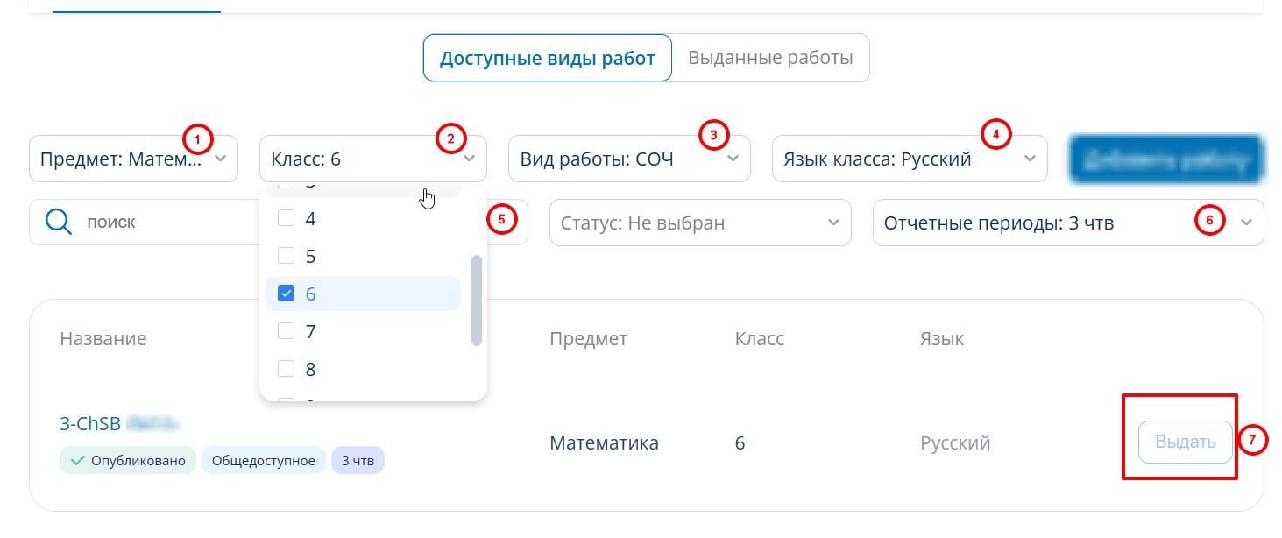Switch to Доступные виды работ tab
Screen dimensions: 1282x538
547,59
